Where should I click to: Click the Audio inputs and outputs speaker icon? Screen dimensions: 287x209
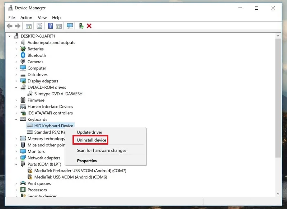[x=23, y=42]
